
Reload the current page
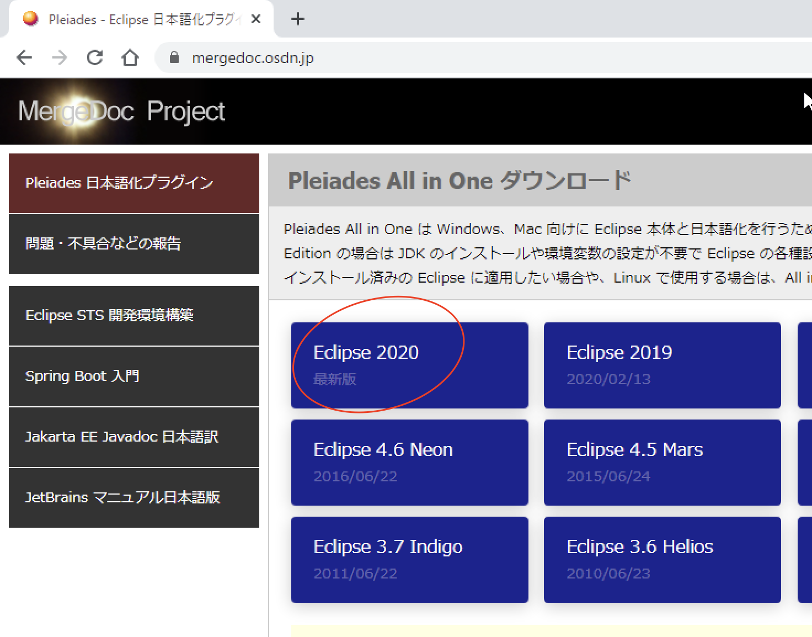coord(94,57)
